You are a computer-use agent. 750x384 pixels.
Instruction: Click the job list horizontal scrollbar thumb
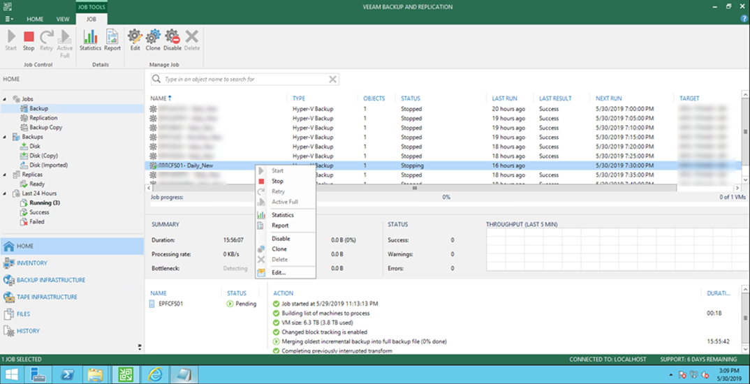pos(415,188)
